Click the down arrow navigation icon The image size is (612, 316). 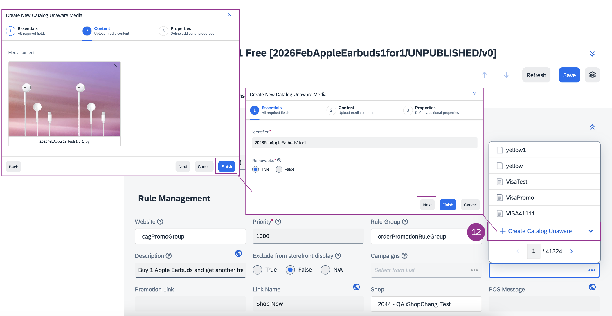[x=506, y=75]
